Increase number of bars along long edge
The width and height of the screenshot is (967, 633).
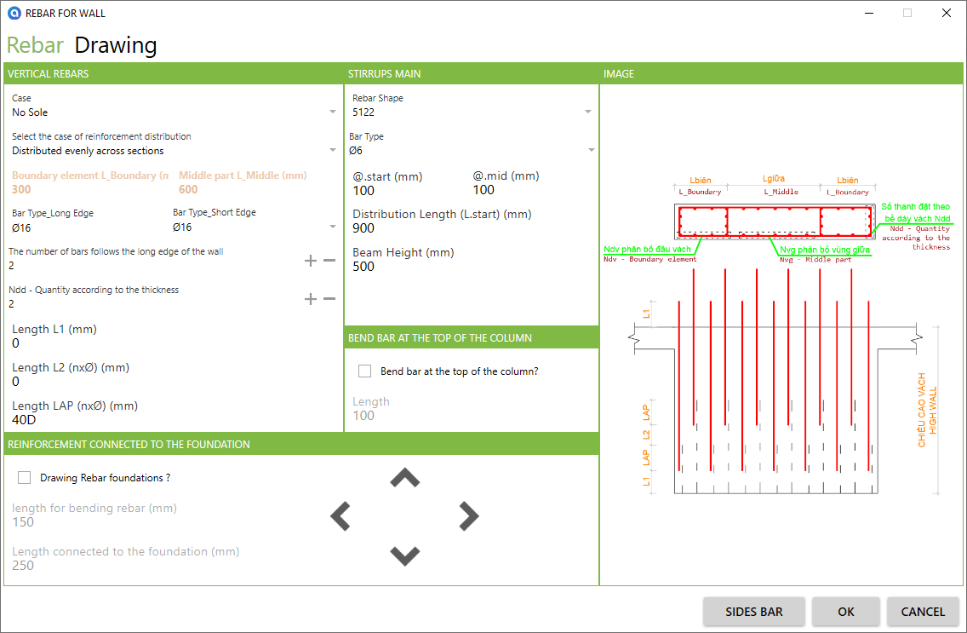(310, 261)
